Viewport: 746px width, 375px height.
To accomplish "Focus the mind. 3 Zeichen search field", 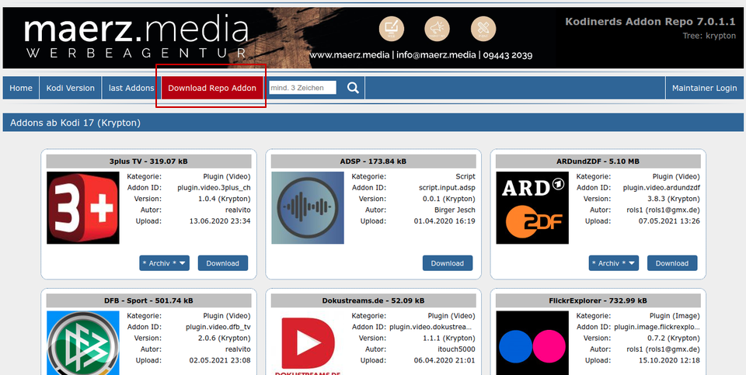I will (302, 88).
